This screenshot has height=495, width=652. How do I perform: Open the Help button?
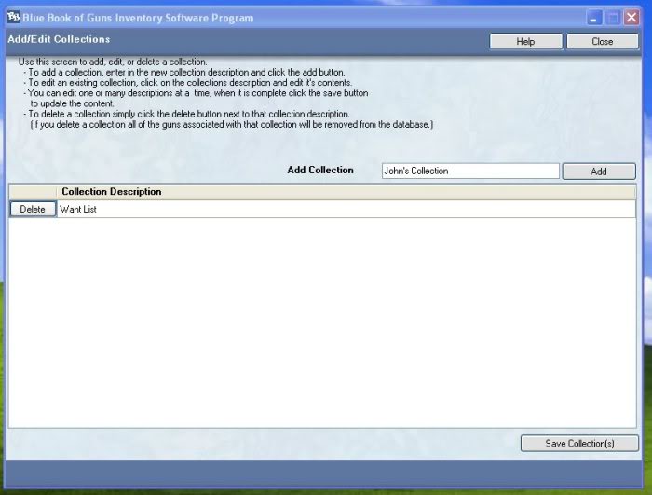525,42
